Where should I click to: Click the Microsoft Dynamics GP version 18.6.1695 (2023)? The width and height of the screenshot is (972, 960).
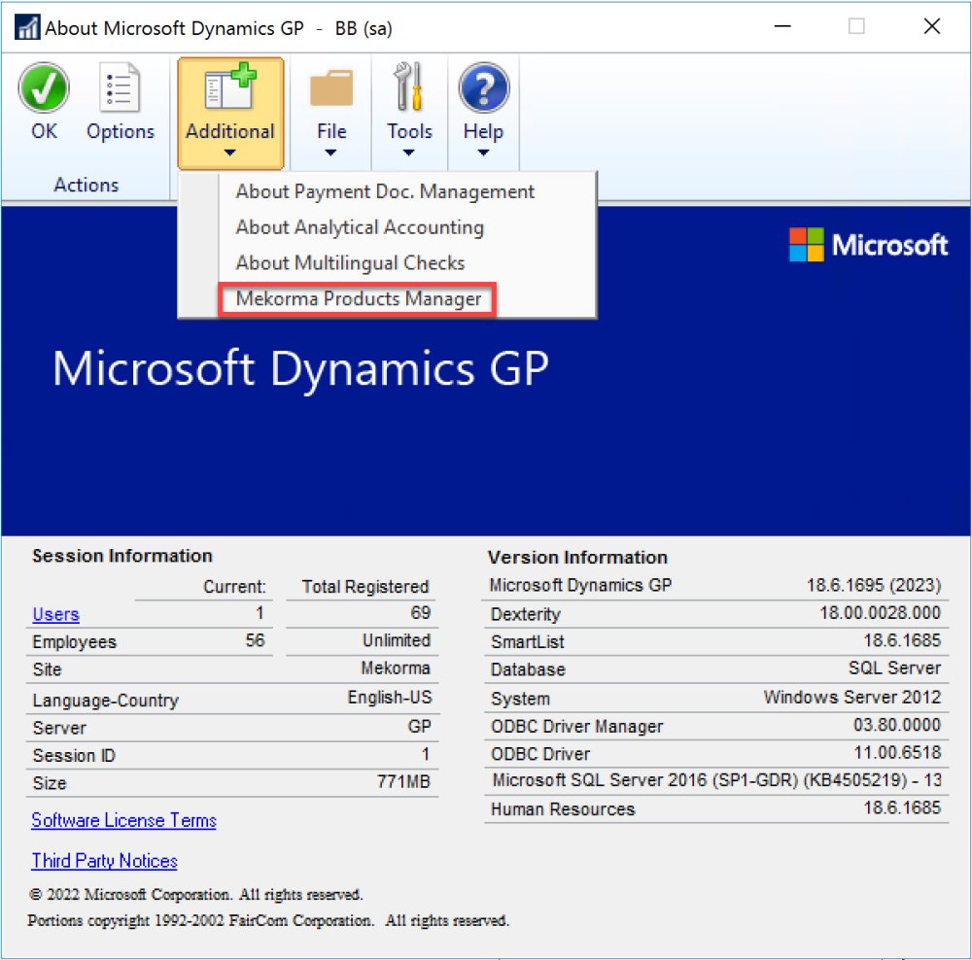point(874,585)
